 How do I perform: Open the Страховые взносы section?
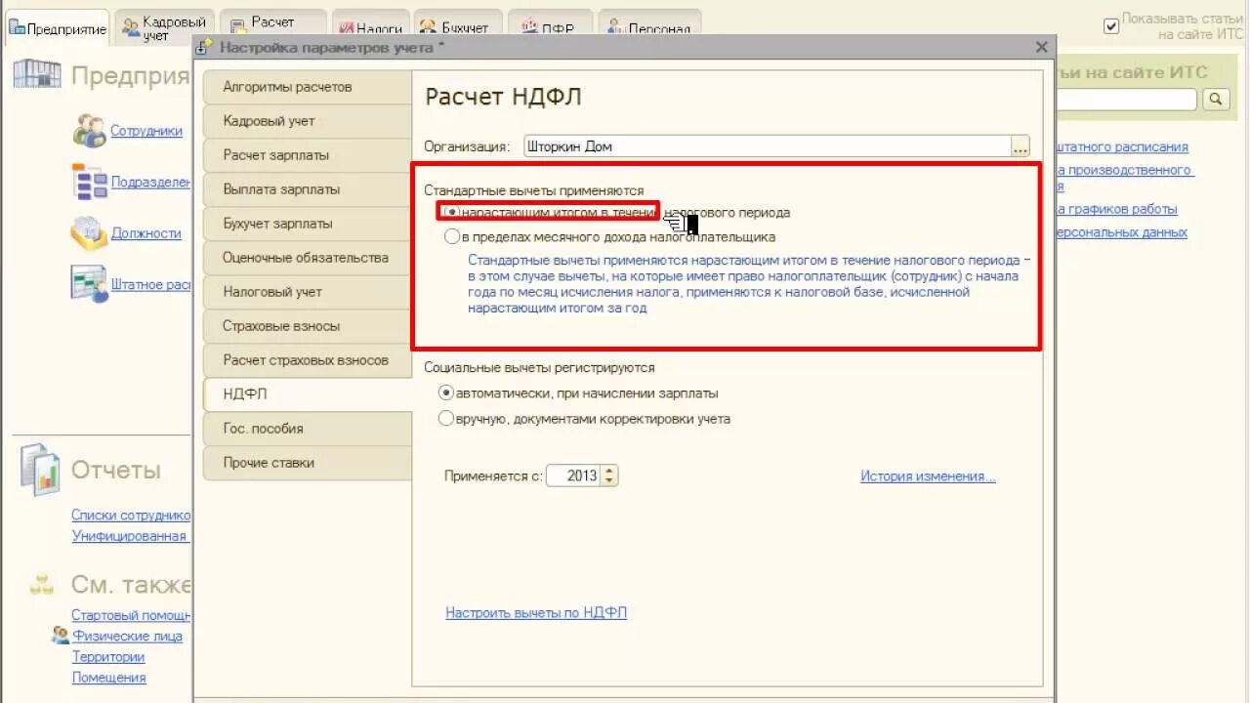307,326
